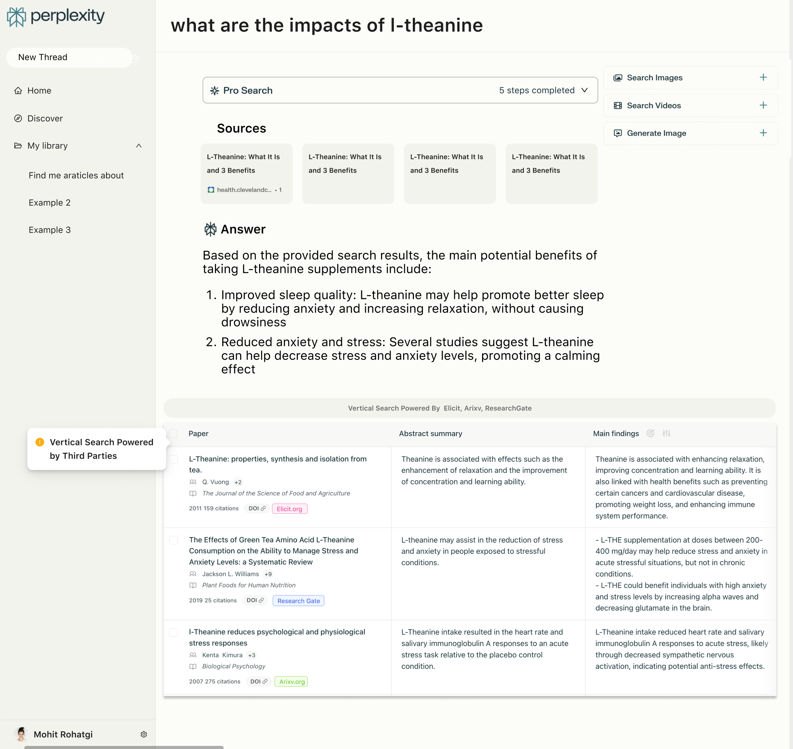This screenshot has width=793, height=749.
Task: Open the Research Gate source tag
Action: [298, 600]
